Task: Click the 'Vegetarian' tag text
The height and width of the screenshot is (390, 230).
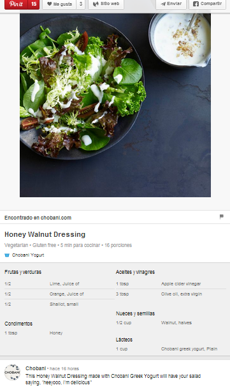Action: point(16,245)
